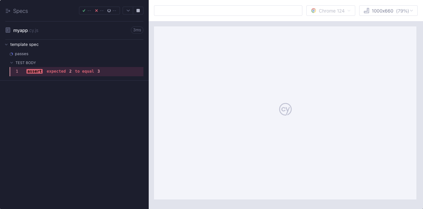Open the auto-scrolling options chevron
Image resolution: width=423 pixels, height=209 pixels.
pyautogui.click(x=128, y=11)
